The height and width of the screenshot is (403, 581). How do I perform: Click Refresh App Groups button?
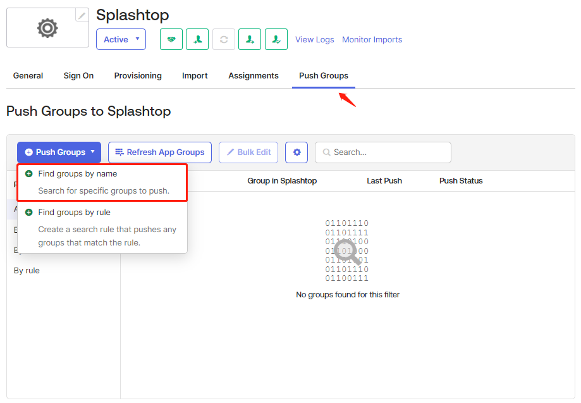click(x=160, y=152)
